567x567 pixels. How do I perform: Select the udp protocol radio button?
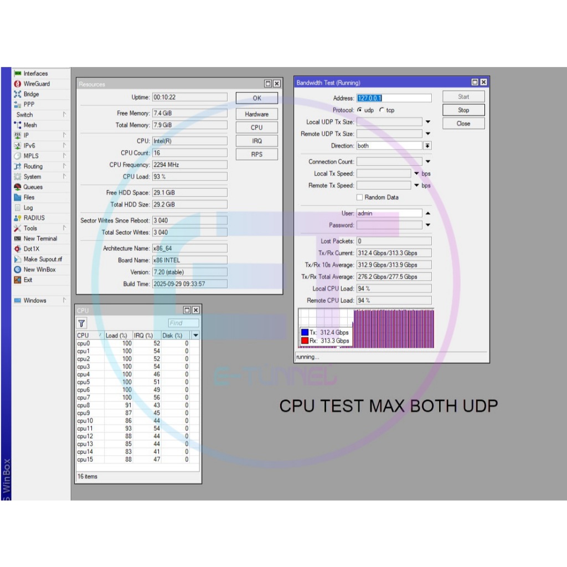[x=359, y=110]
